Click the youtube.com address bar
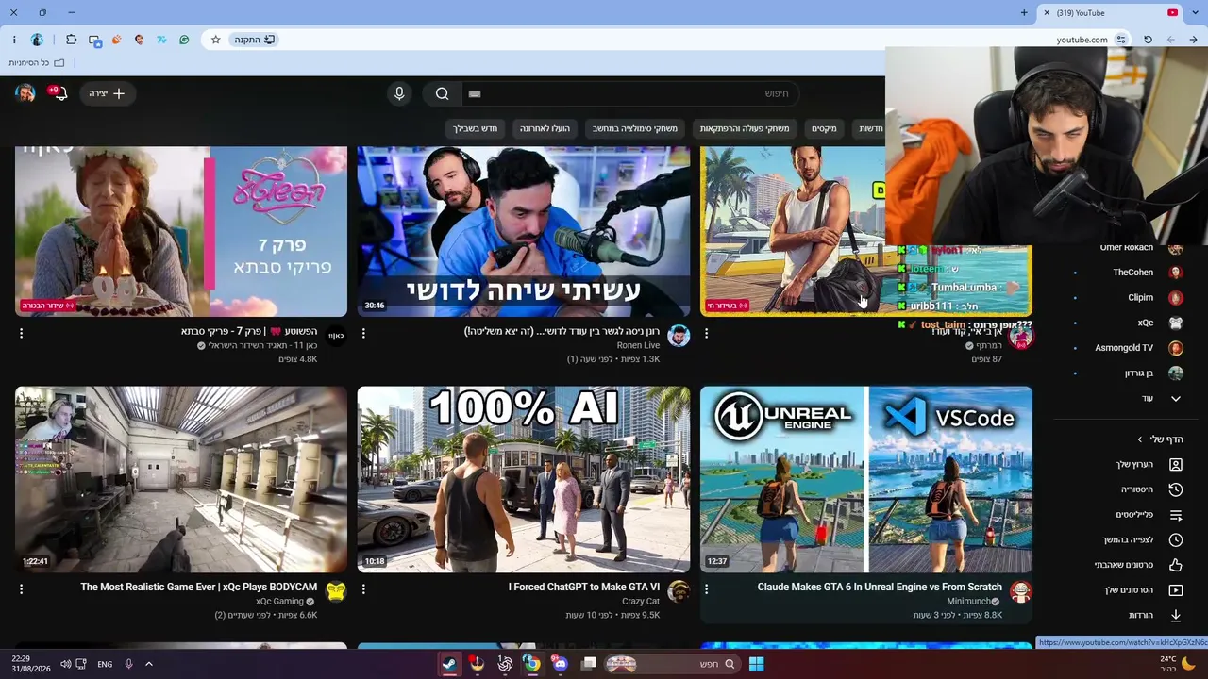 pyautogui.click(x=1082, y=40)
